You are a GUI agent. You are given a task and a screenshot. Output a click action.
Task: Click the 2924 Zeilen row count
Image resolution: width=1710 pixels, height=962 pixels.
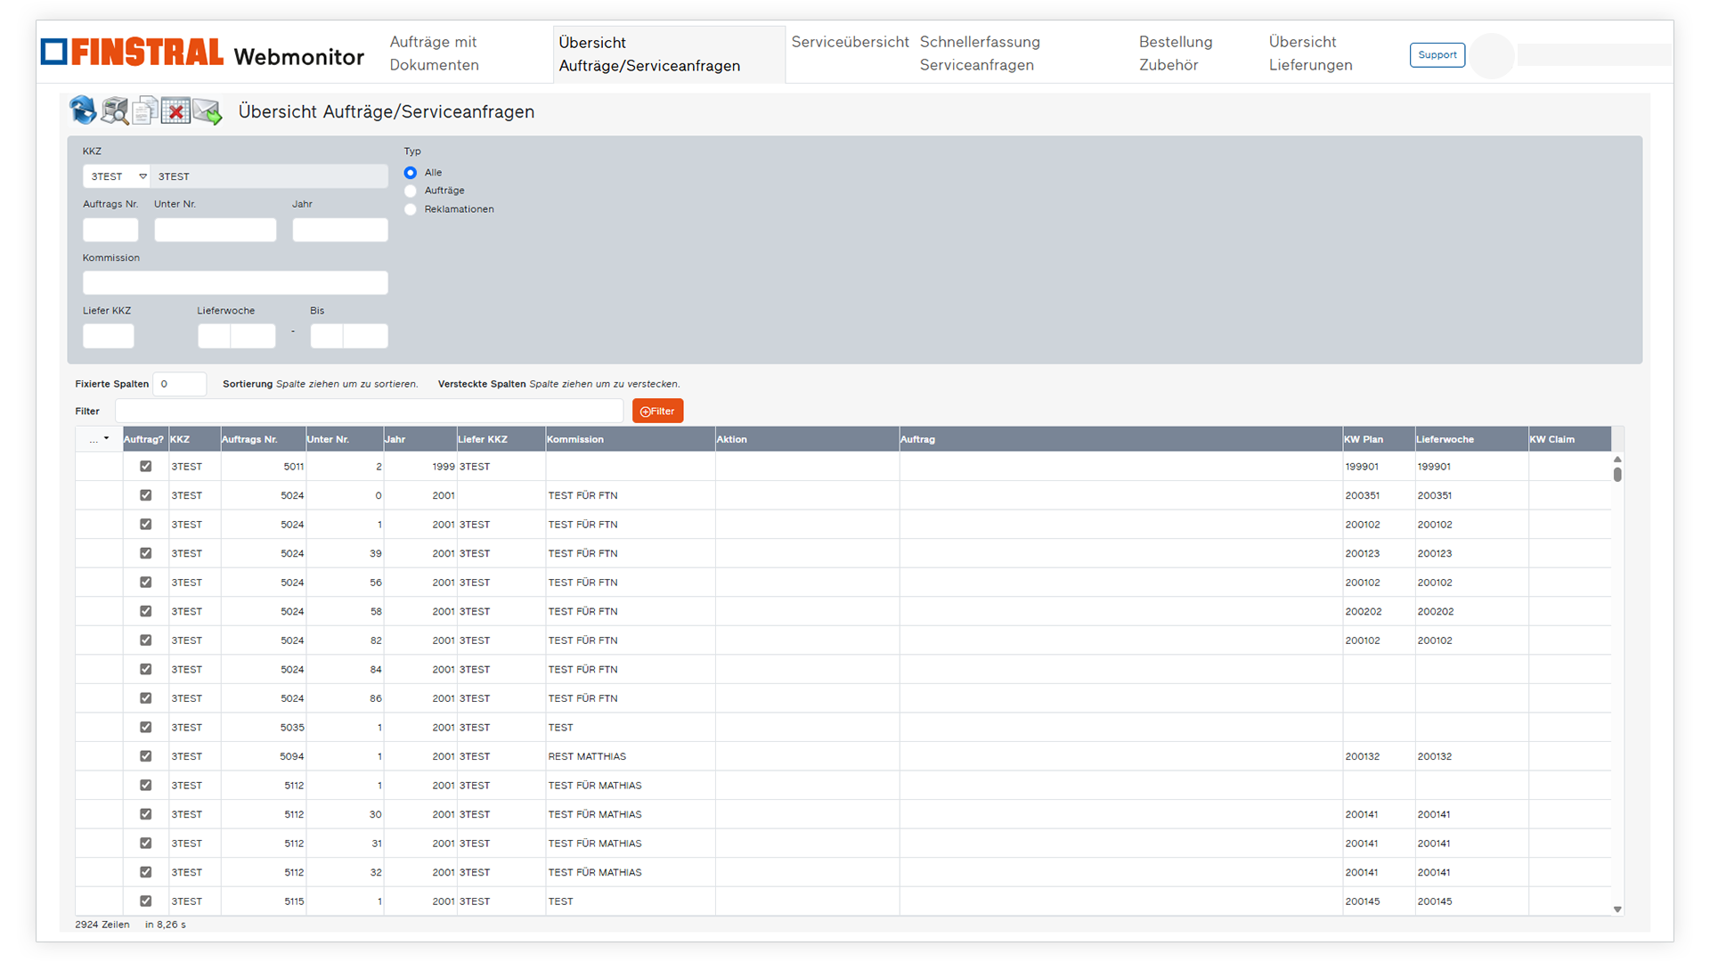(102, 925)
